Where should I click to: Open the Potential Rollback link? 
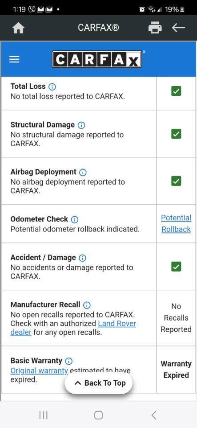coord(176,223)
